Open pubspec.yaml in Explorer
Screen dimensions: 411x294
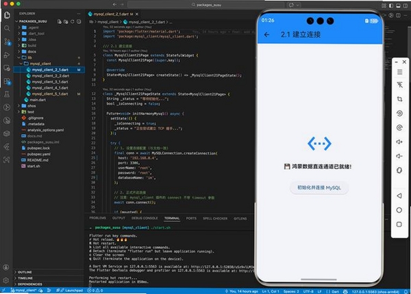tap(39, 154)
